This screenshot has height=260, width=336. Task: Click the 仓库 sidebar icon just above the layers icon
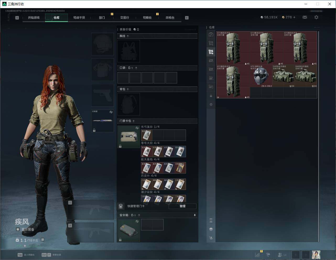211,220
